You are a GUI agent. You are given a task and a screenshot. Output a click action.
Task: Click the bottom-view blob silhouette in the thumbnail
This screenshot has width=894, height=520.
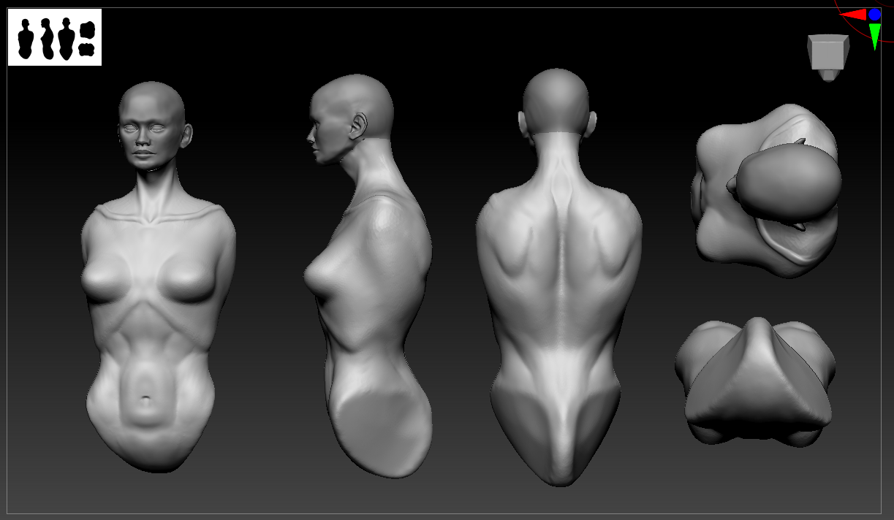(88, 49)
